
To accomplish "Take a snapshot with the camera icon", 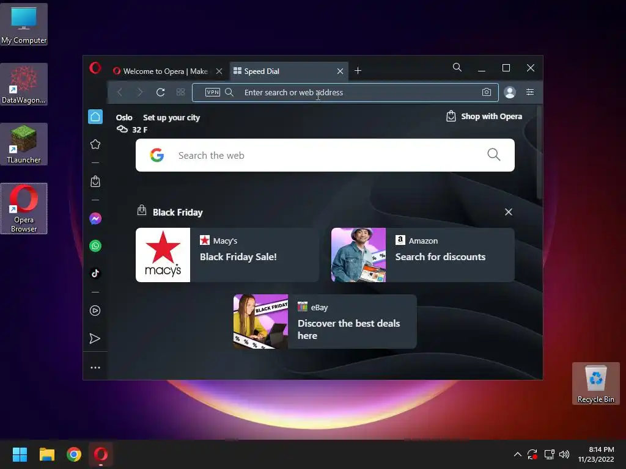I will pyautogui.click(x=486, y=92).
